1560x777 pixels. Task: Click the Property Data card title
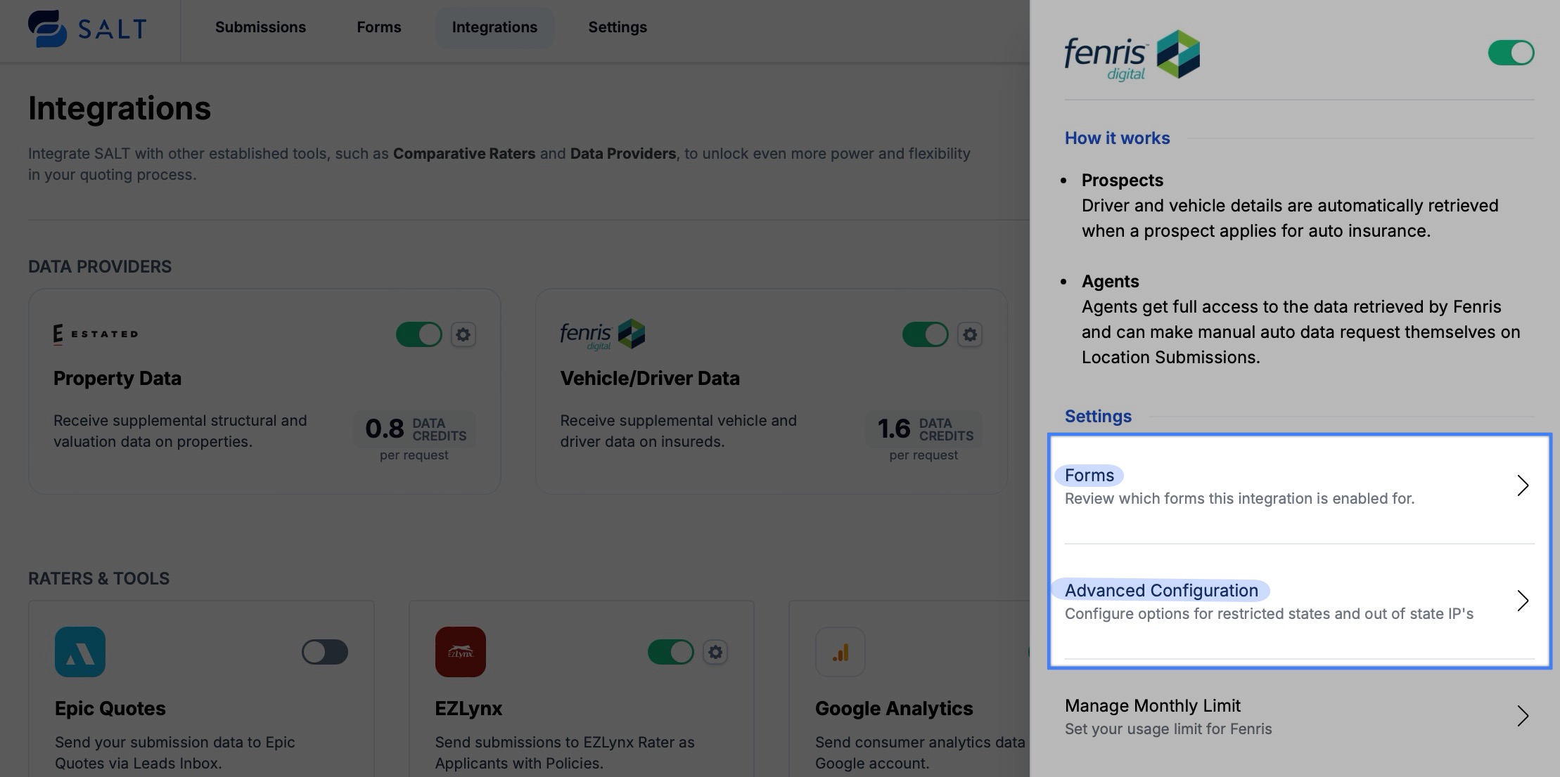click(x=117, y=379)
